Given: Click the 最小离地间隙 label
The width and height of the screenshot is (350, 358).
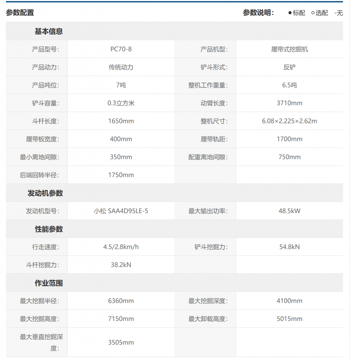Looking at the screenshot, I should click(39, 157).
